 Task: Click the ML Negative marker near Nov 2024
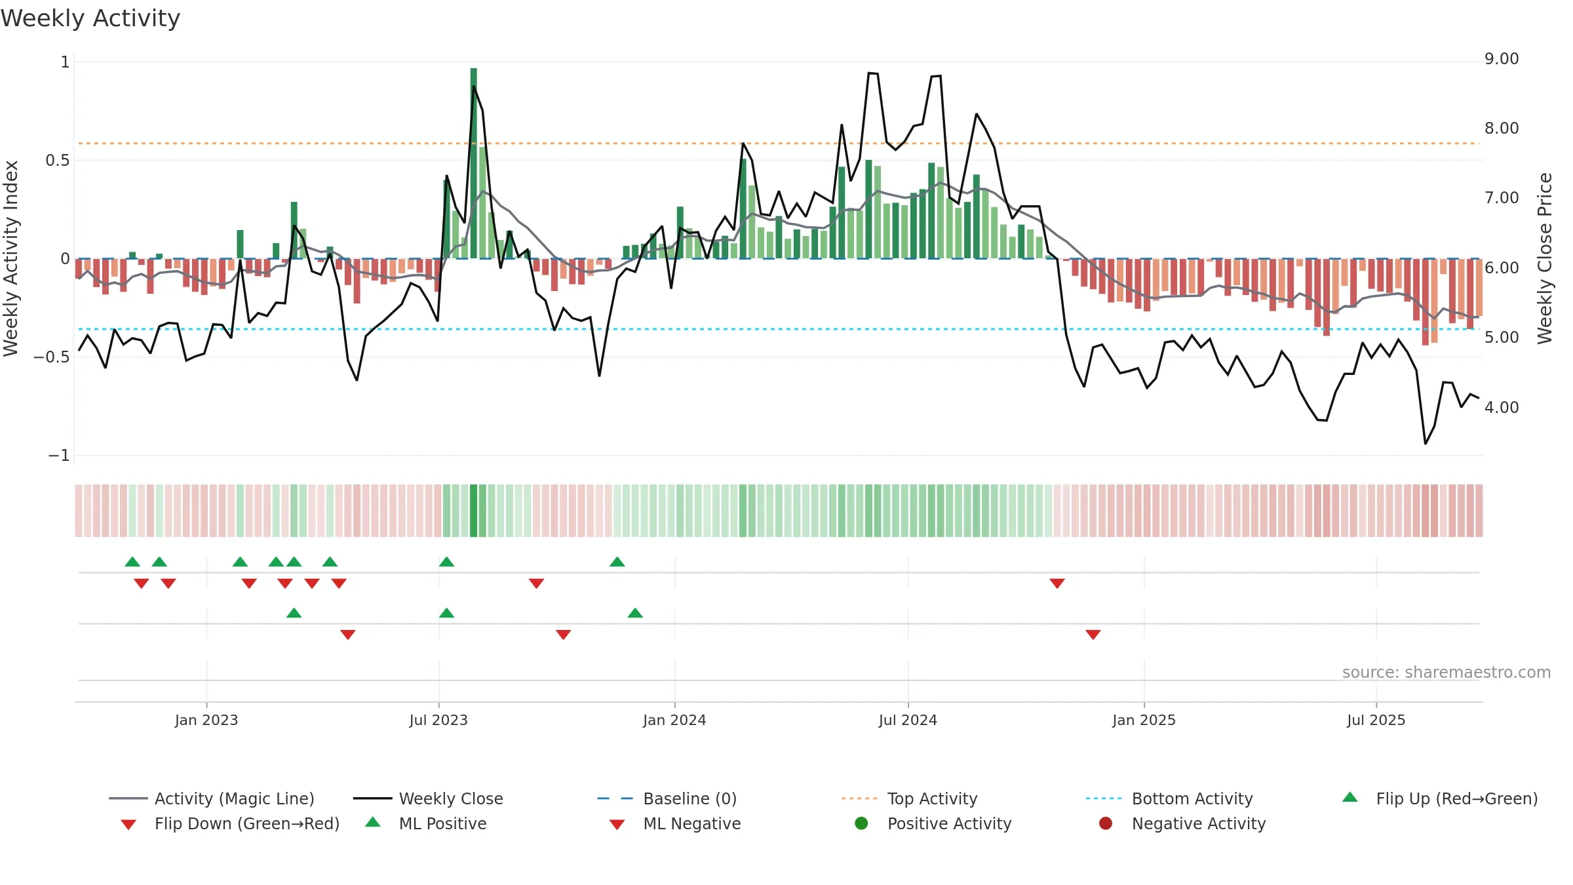pos(1093,635)
